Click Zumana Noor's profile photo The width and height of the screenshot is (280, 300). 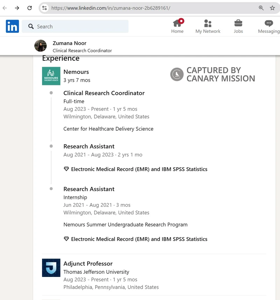(x=41, y=46)
